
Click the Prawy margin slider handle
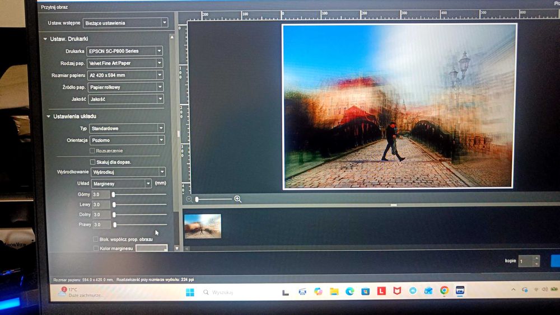point(115,224)
